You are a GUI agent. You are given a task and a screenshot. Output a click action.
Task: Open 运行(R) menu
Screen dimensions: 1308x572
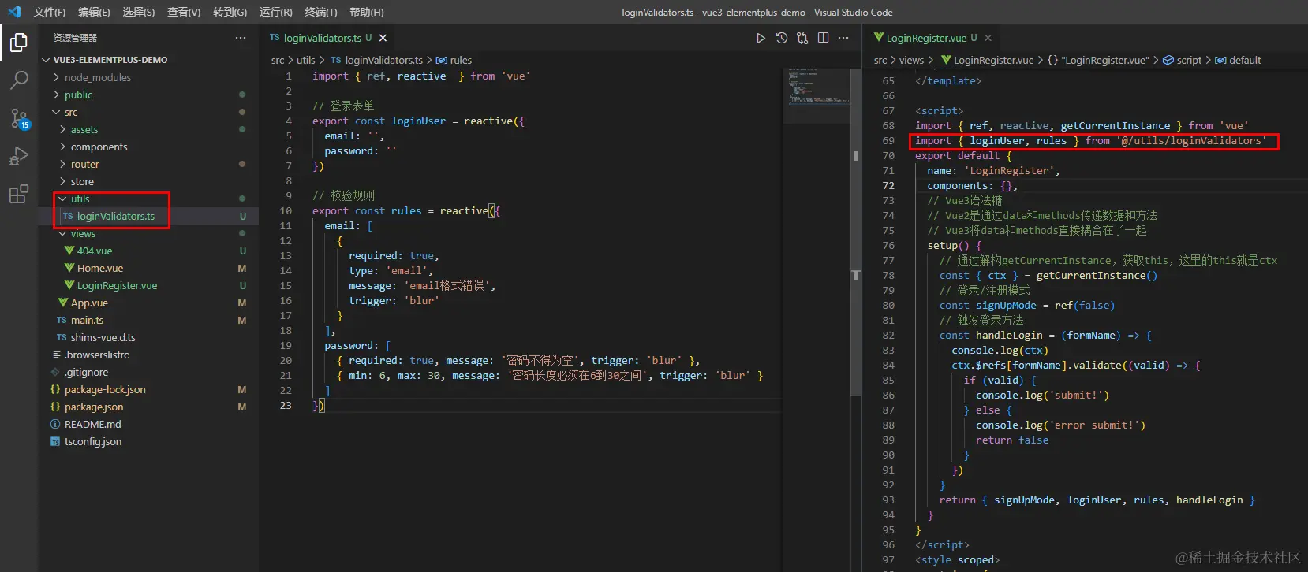click(275, 12)
